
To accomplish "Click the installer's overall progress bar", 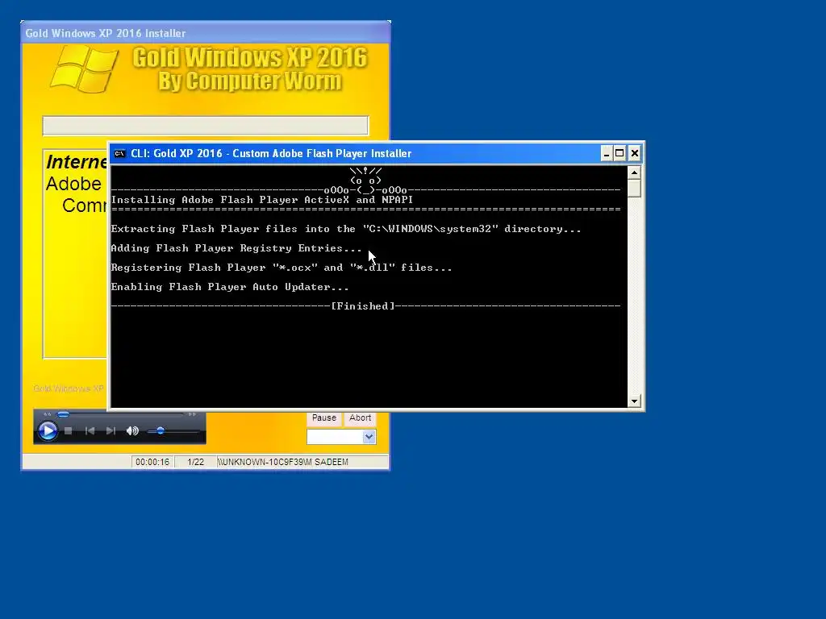I will point(206,126).
